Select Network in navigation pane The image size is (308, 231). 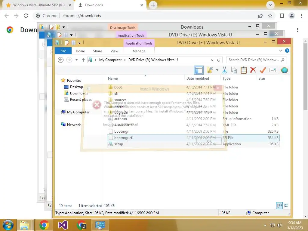pyautogui.click(x=74, y=125)
